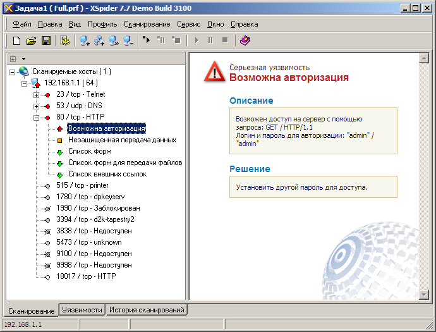Expand the 23 / tcp - Telnet node
The width and height of the screenshot is (436, 332).
[36, 95]
